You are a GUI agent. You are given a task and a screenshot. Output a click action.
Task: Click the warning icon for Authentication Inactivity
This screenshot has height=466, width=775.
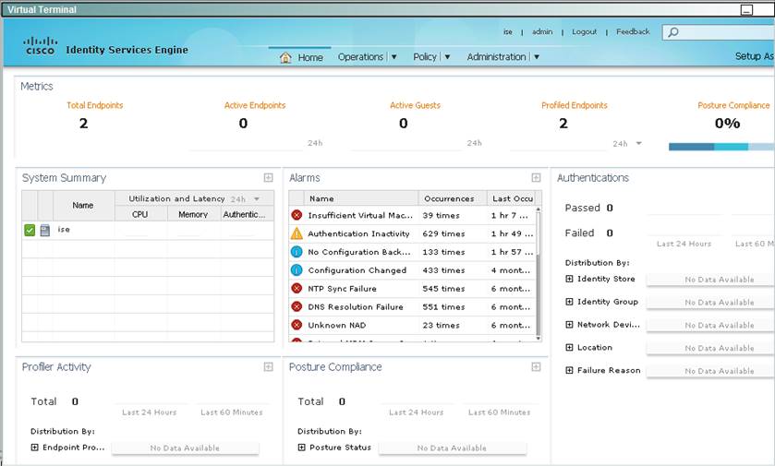tap(297, 233)
